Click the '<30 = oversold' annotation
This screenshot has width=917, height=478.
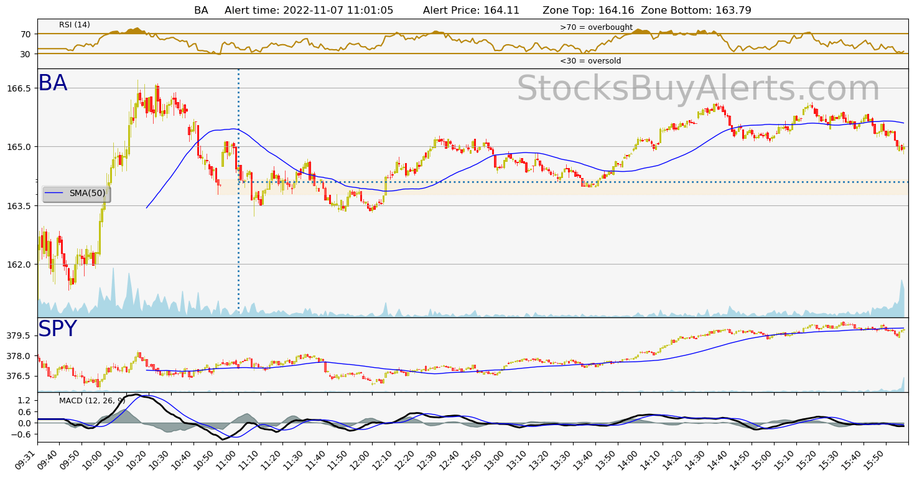(x=590, y=61)
